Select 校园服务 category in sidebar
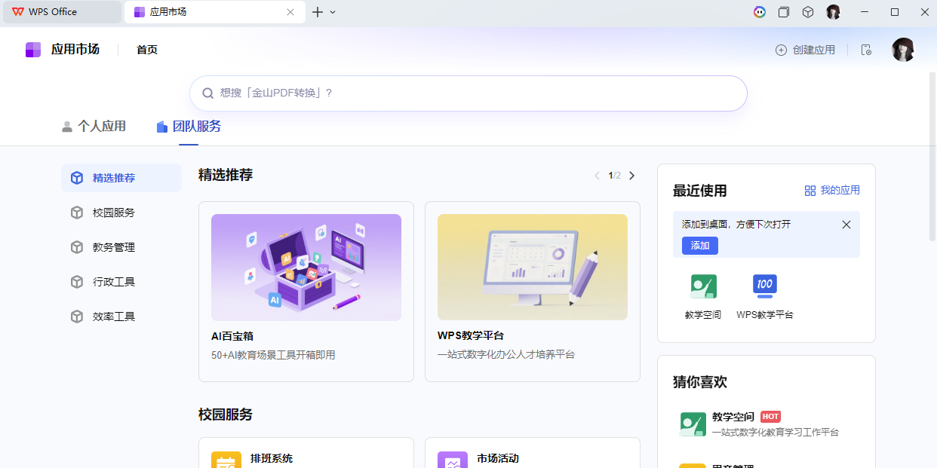 coord(121,213)
